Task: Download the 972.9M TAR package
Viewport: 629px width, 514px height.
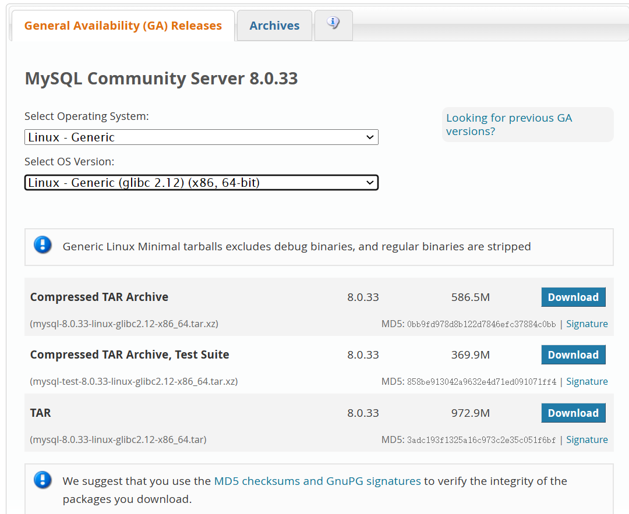Action: (573, 413)
